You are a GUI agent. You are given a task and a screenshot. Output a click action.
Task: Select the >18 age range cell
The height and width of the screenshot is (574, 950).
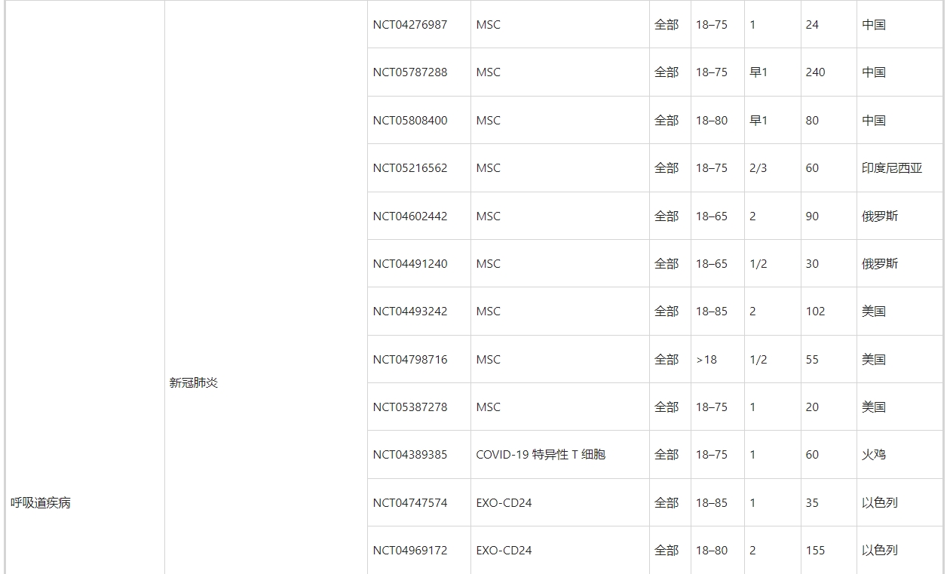click(706, 360)
